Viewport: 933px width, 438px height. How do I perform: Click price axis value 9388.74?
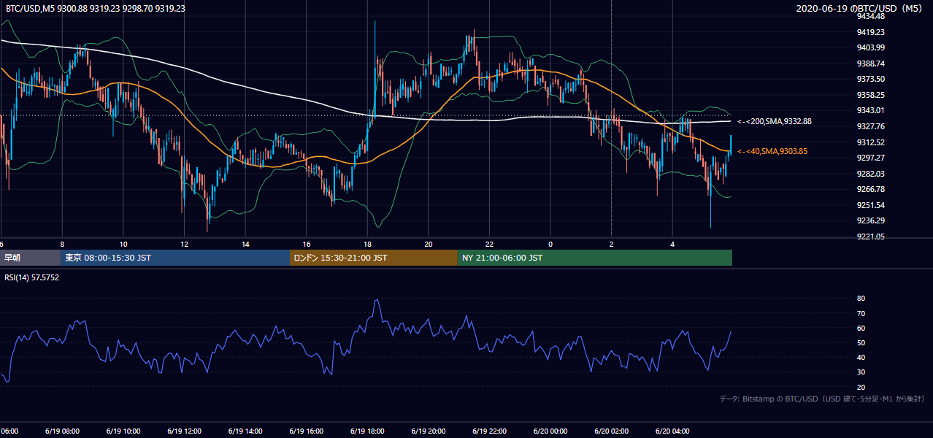pos(871,64)
